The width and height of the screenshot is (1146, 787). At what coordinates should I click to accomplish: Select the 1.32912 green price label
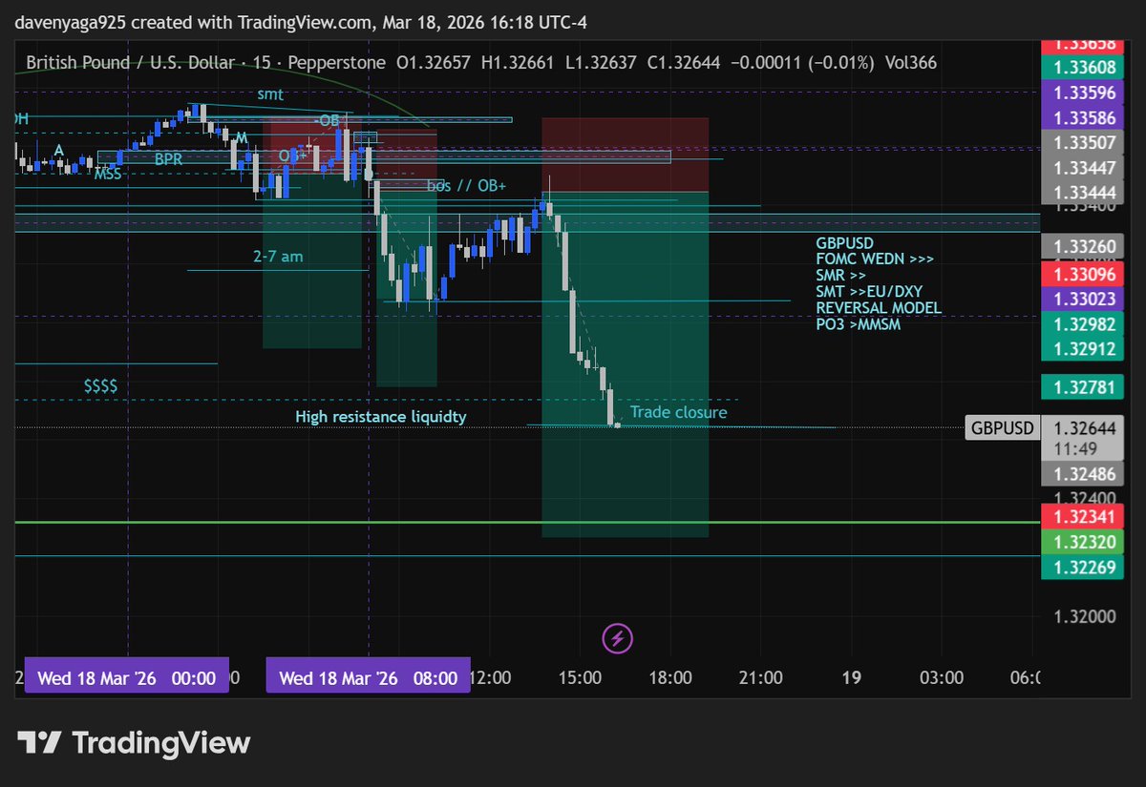1083,349
